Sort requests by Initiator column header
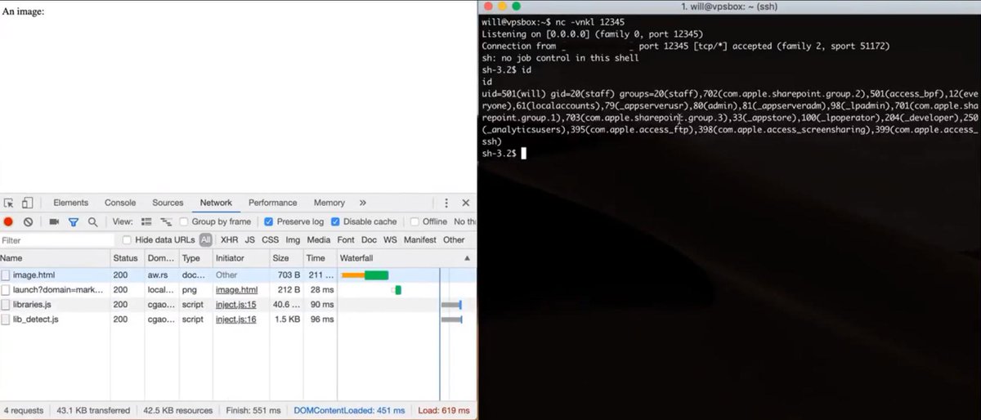The image size is (981, 420). coord(240,258)
